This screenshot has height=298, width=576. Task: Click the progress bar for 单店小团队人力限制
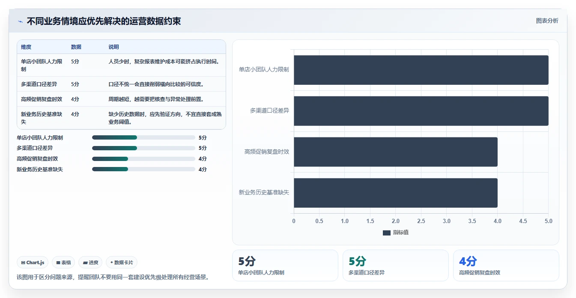tap(143, 137)
